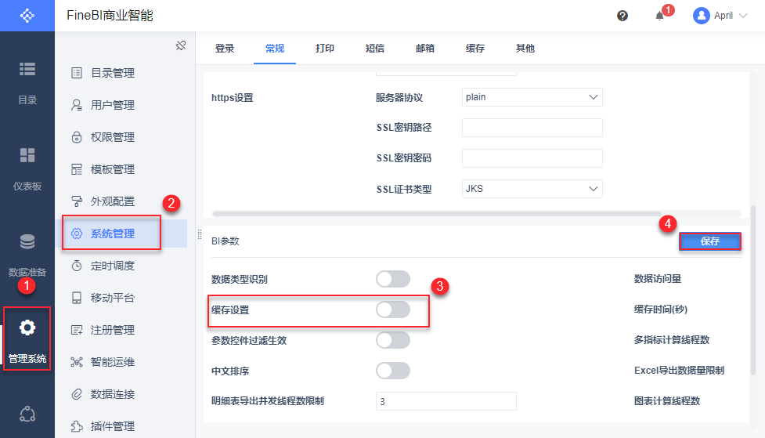765x438 pixels.
Task: Enable the 缓存设置 switch
Action: pos(393,309)
